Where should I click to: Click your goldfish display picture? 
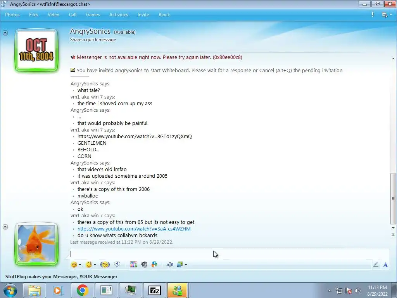[x=36, y=244]
